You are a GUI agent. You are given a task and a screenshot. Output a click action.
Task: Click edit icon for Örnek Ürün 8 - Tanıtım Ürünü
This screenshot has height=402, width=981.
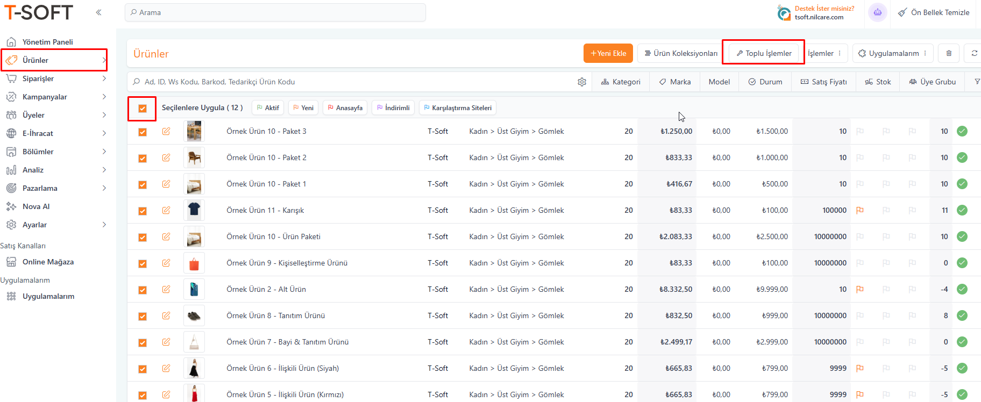click(x=166, y=315)
